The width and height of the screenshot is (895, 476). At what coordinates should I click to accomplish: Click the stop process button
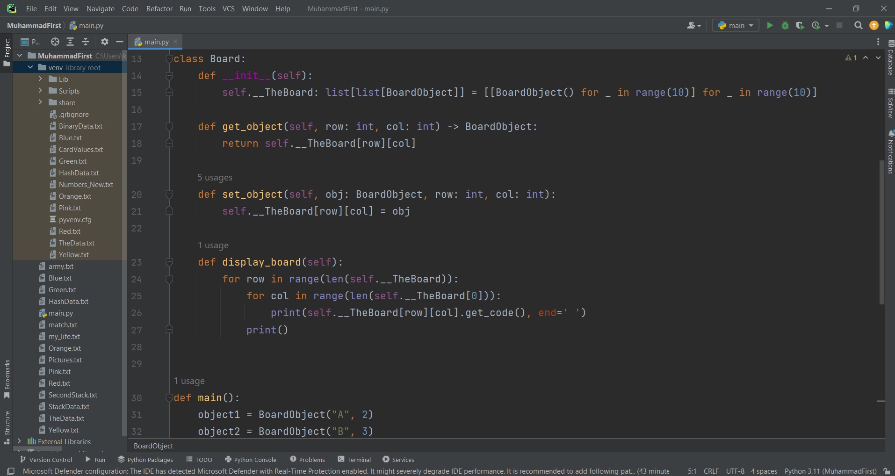coord(839,25)
